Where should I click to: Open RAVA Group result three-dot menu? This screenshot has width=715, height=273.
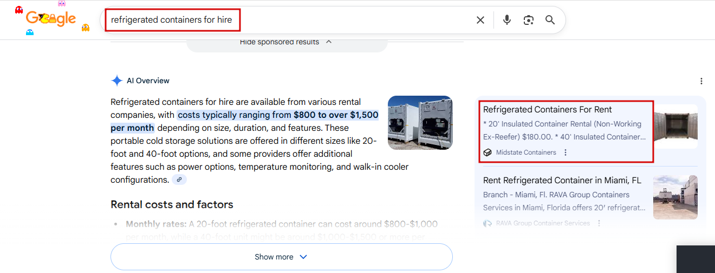coord(599,223)
